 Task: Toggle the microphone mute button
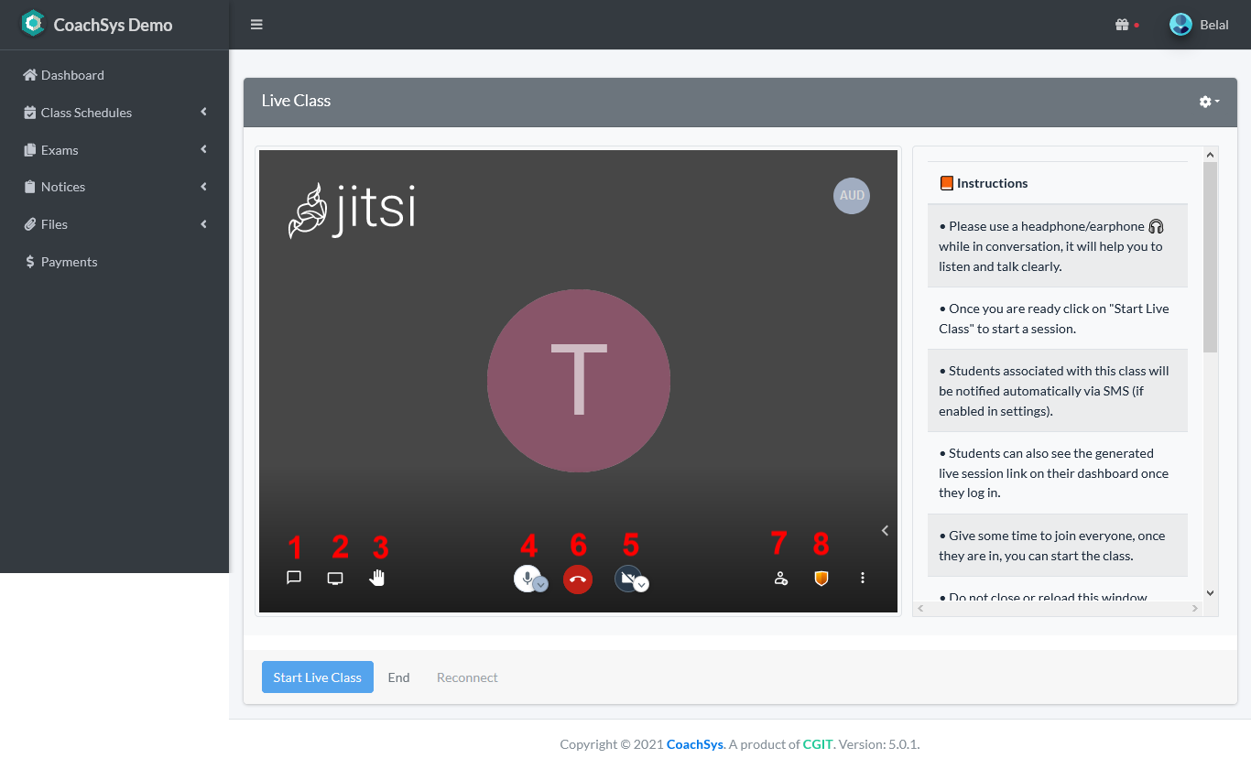(527, 578)
